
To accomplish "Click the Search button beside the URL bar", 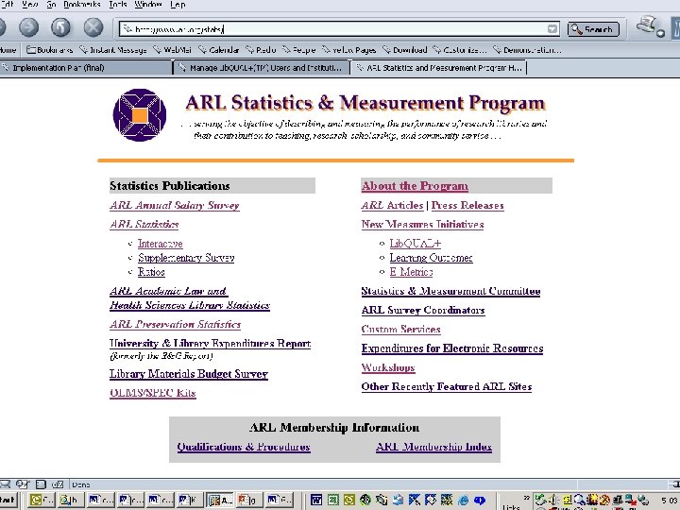I will 593,29.
